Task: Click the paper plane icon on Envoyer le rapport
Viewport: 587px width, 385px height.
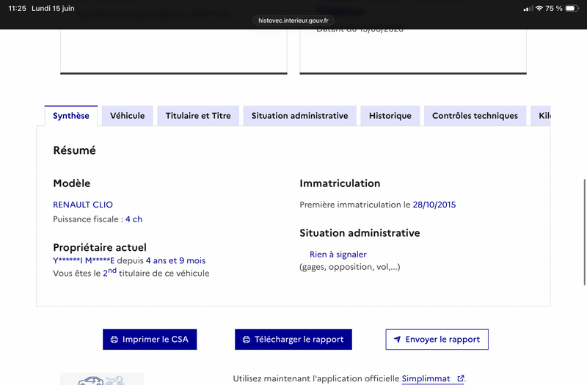Action: tap(397, 340)
